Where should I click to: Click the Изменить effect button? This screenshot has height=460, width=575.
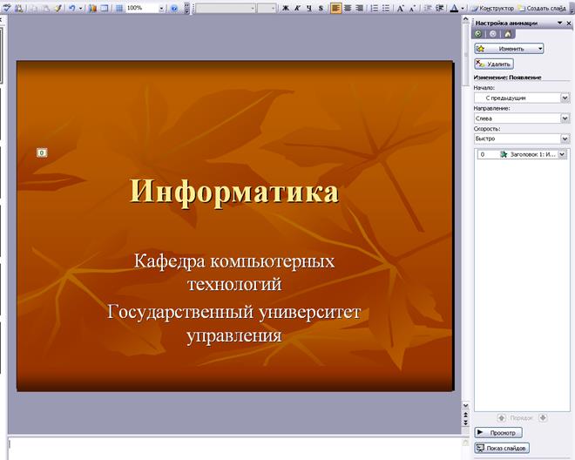coord(509,49)
